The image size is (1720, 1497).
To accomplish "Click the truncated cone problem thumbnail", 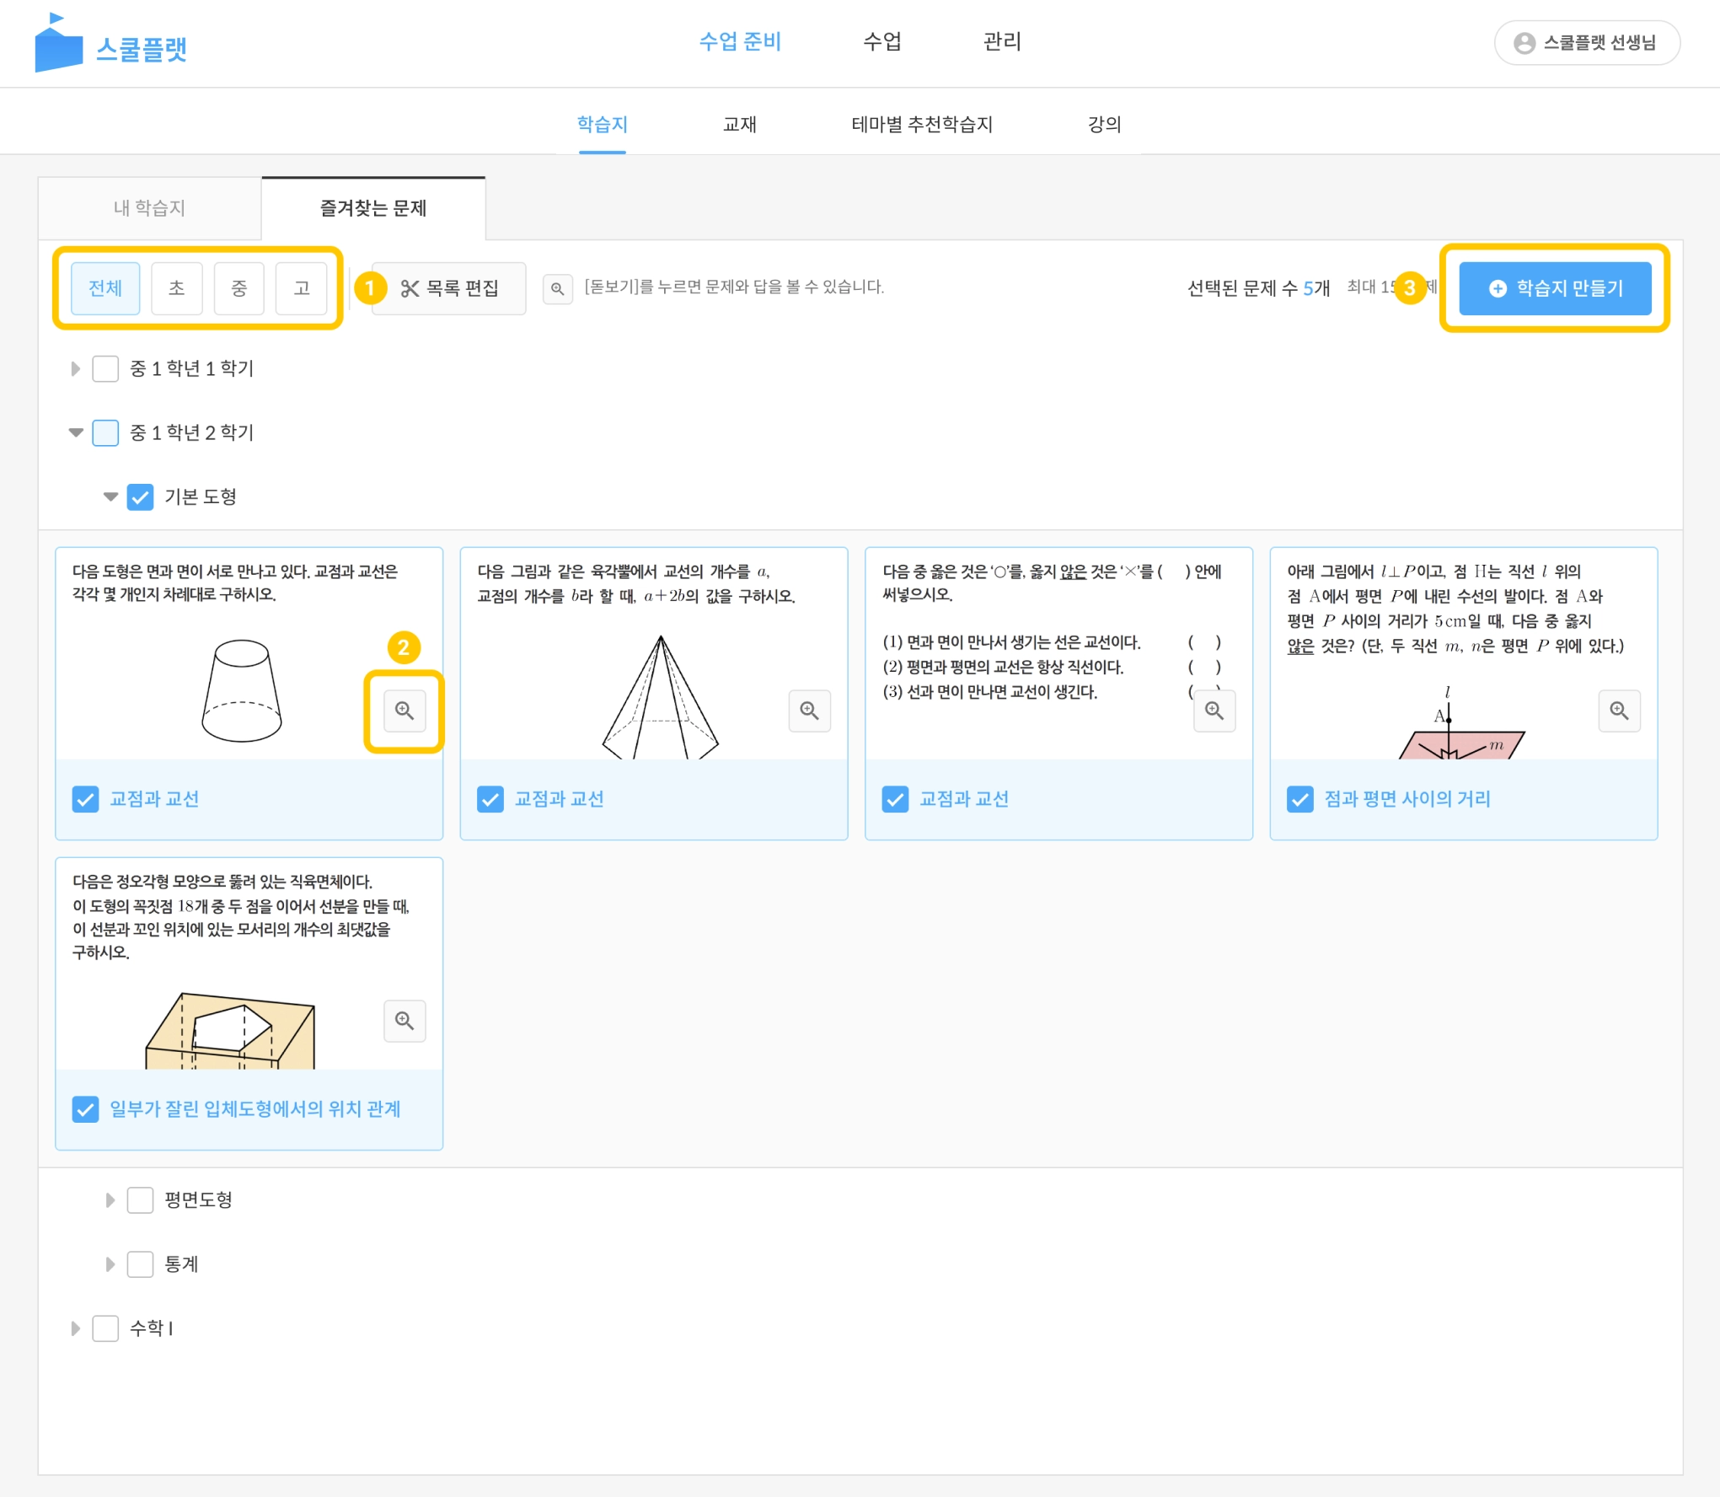I will [x=241, y=691].
